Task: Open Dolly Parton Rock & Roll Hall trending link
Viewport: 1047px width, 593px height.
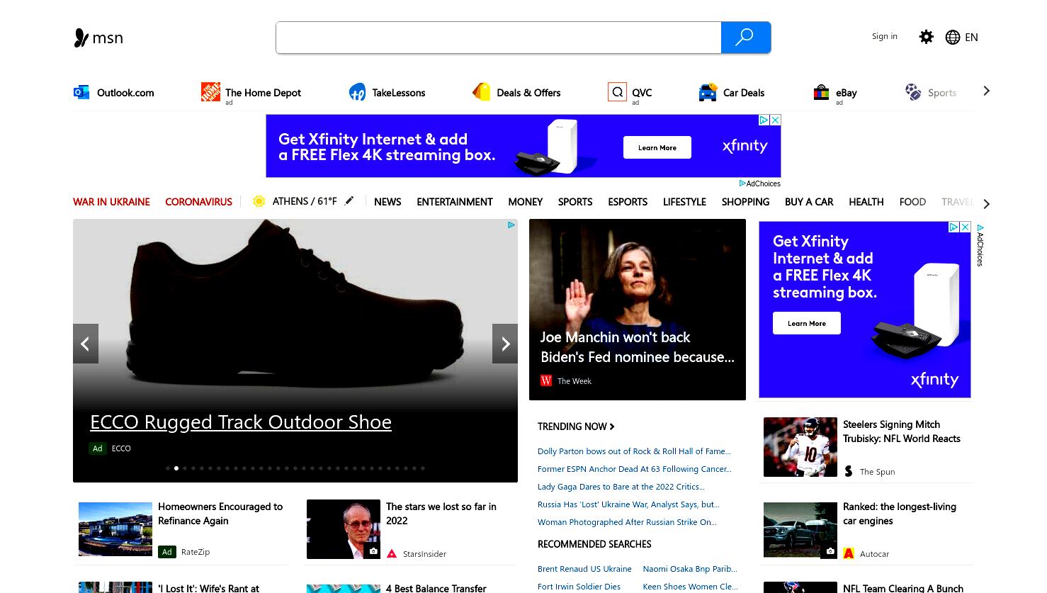Action: coord(634,451)
